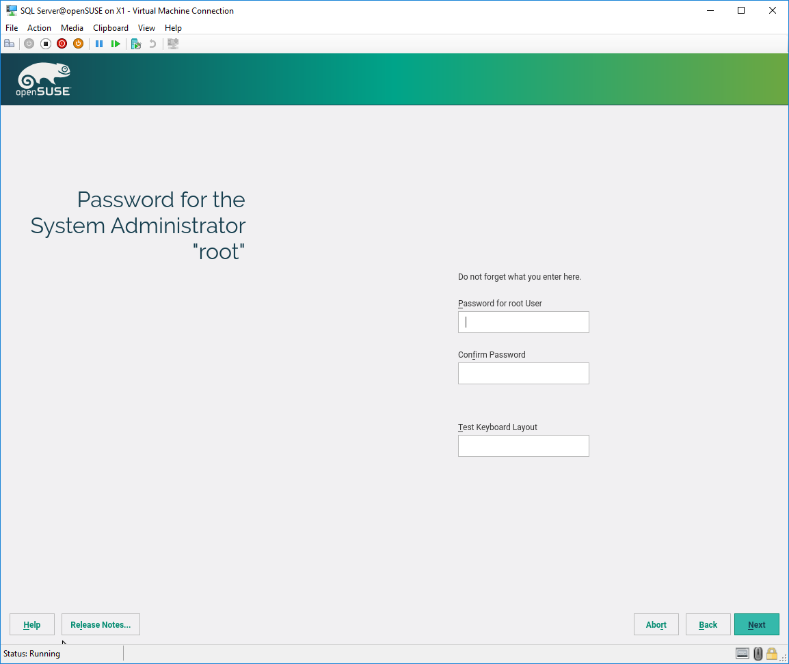The width and height of the screenshot is (789, 664).
Task: Maximize the Virtual Machine Connection window
Action: coord(741,10)
